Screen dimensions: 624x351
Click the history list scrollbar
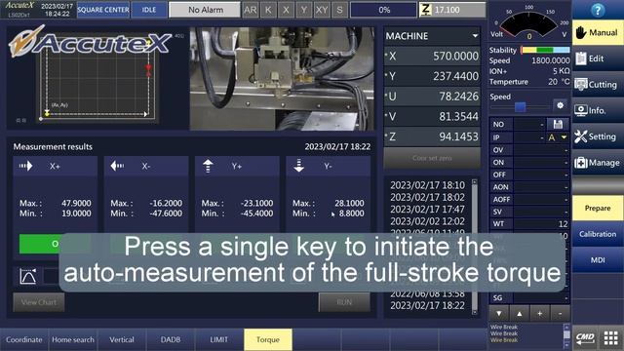(x=475, y=247)
